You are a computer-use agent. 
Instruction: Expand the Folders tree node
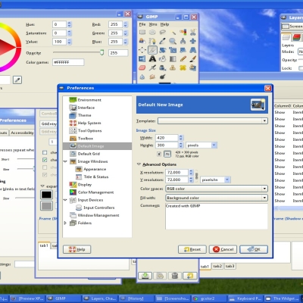coord(65,223)
